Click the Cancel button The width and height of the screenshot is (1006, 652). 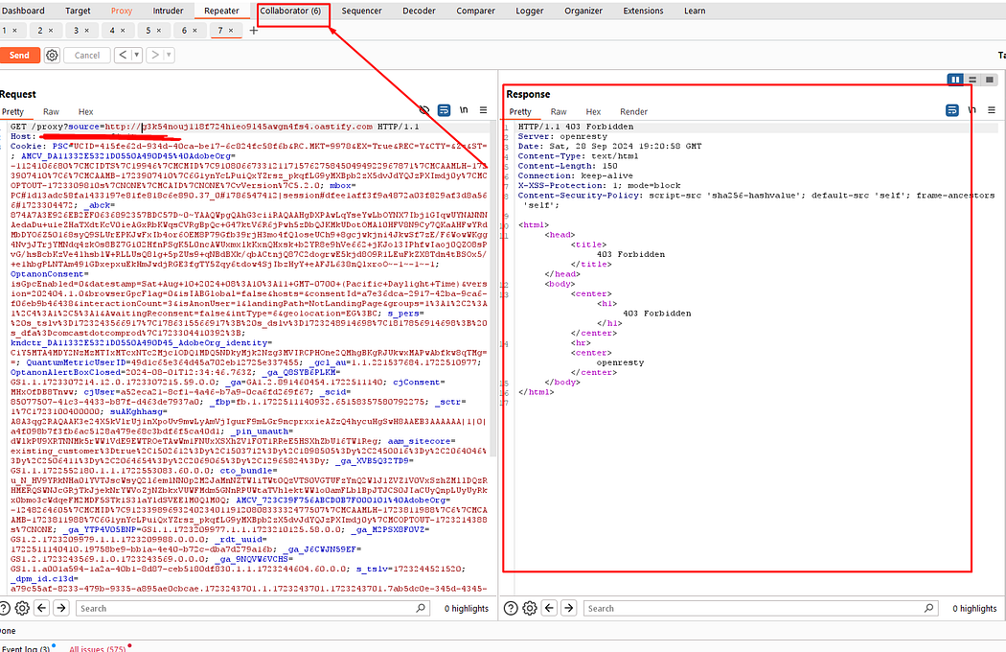coord(87,56)
